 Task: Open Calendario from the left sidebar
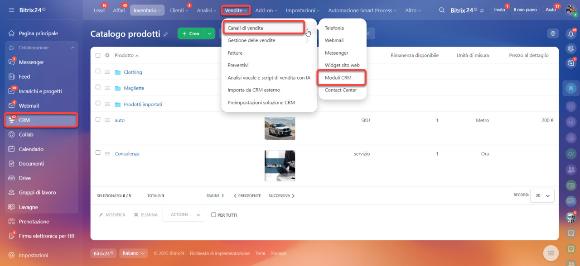[31, 149]
